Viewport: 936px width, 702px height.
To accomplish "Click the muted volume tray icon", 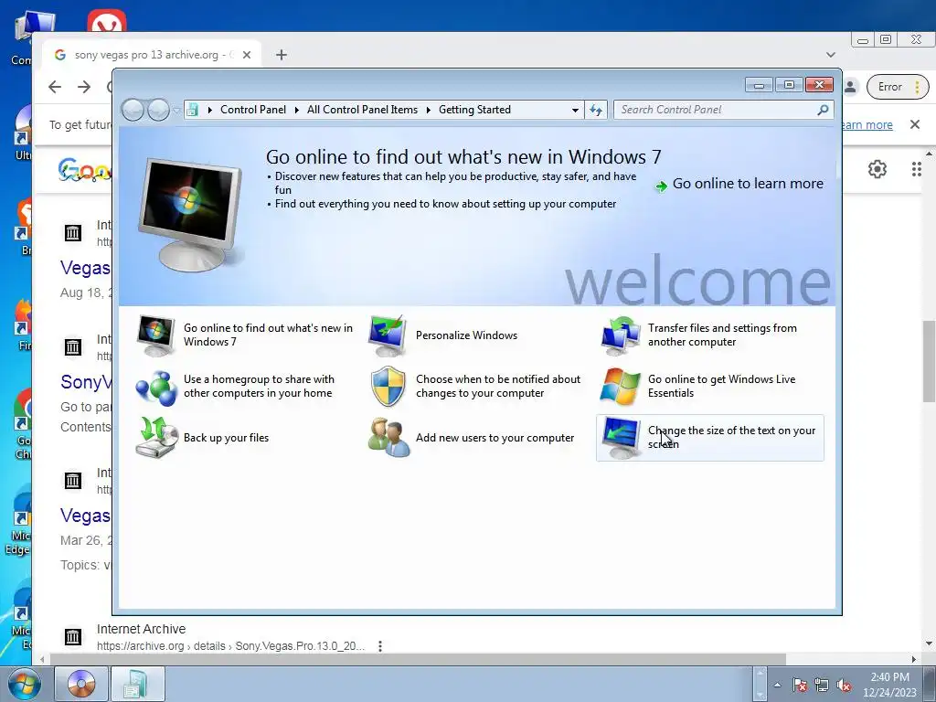I will coord(844,686).
